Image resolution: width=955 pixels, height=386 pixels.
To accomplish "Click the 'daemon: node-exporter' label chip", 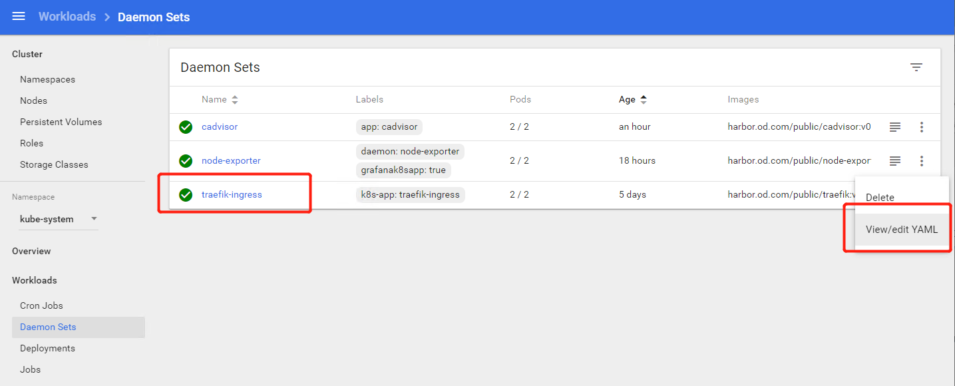I will [410, 151].
